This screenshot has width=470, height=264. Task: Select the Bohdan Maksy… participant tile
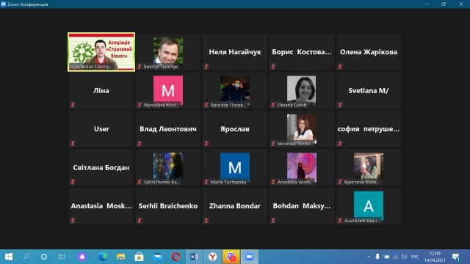coord(302,206)
